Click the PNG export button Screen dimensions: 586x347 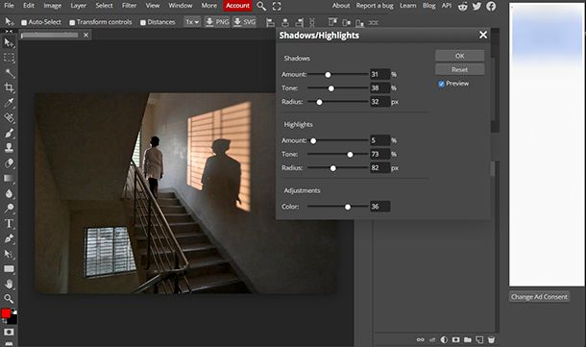pyautogui.click(x=217, y=22)
